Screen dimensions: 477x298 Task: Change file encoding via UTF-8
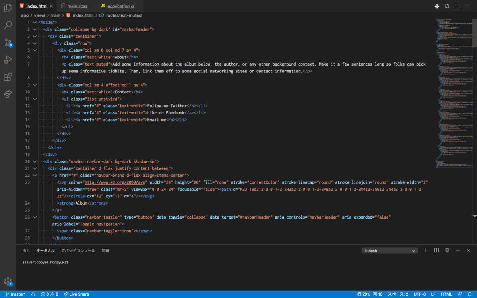[x=419, y=294]
